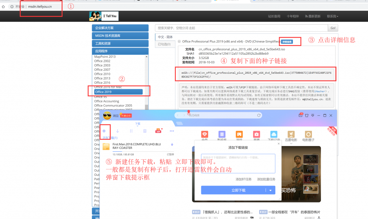Click the site security info icon
The width and height of the screenshot is (368, 219).
[x=12, y=6]
